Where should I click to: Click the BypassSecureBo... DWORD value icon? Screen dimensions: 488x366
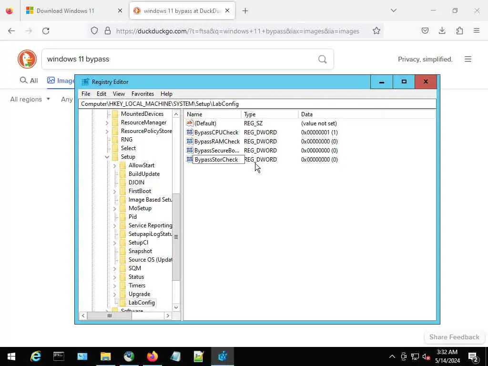point(190,150)
